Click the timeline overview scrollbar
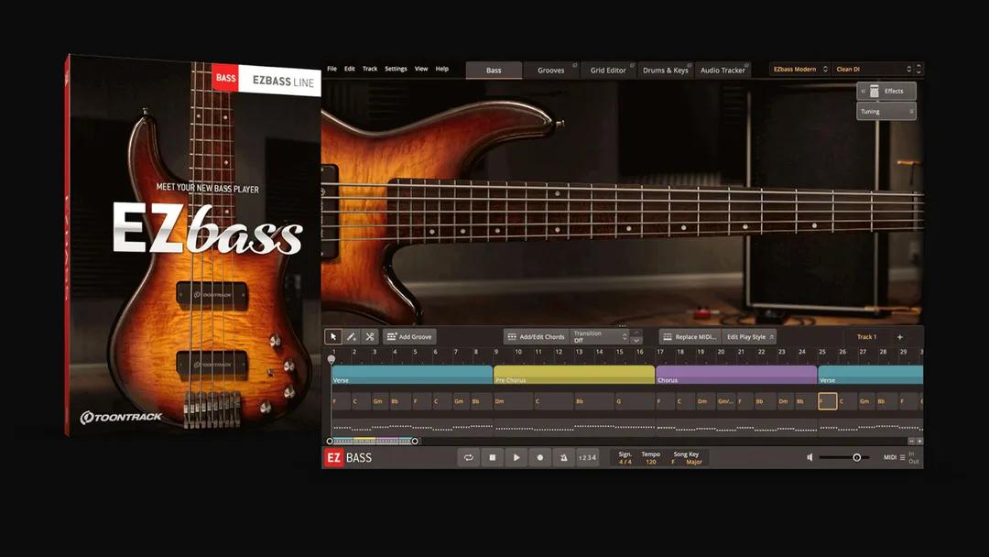The width and height of the screenshot is (989, 557). (x=372, y=441)
